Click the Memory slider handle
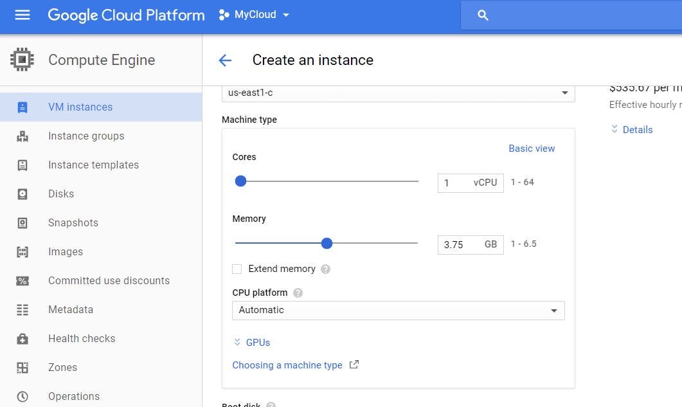Image resolution: width=682 pixels, height=407 pixels. tap(327, 243)
